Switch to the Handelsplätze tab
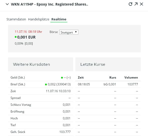 pyautogui.click(x=39, y=19)
